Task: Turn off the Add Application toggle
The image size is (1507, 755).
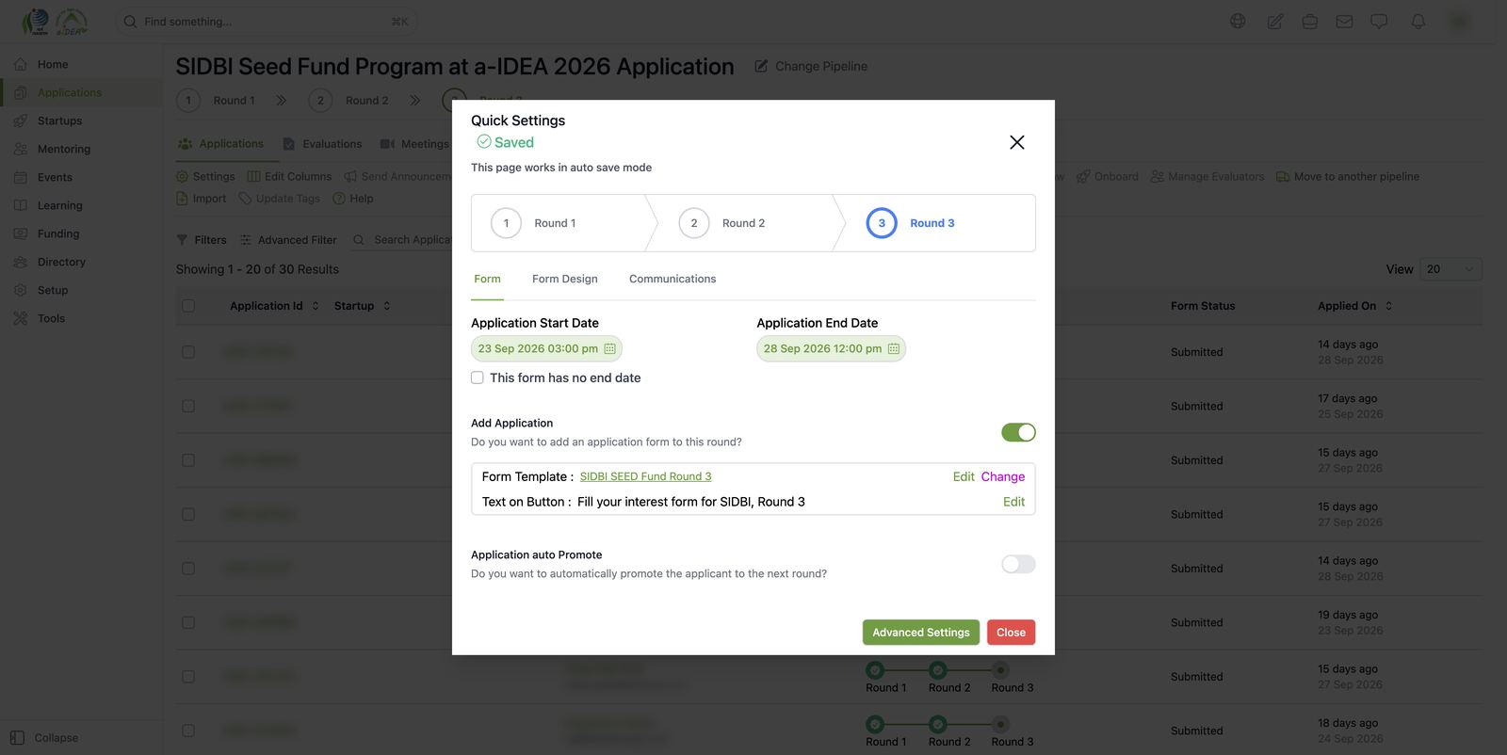Action: 1018,432
